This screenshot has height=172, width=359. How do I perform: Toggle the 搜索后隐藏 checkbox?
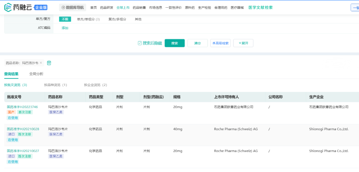pos(140,43)
